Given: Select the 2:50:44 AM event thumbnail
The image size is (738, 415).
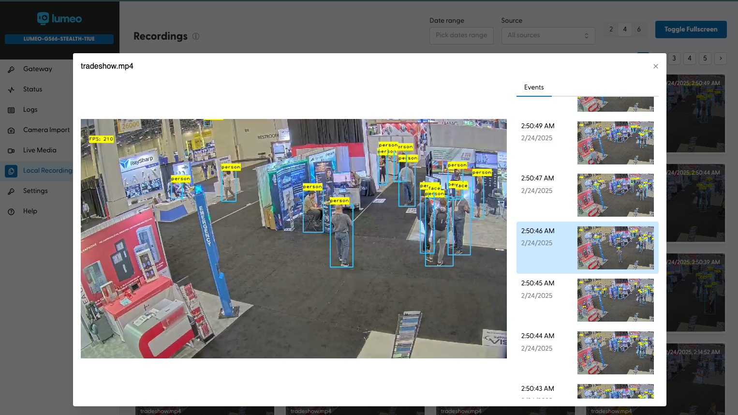Looking at the screenshot, I should click(616, 353).
